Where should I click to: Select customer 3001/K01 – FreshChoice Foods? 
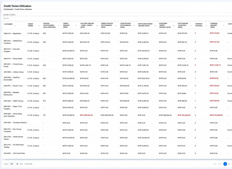coord(13,65)
